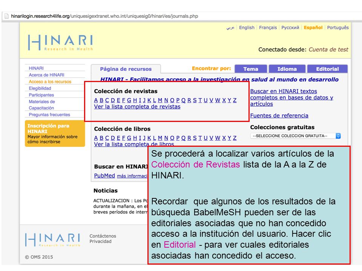Click letter Z in Colección de revistas
This screenshot has width=362, height=271.
tap(235, 100)
